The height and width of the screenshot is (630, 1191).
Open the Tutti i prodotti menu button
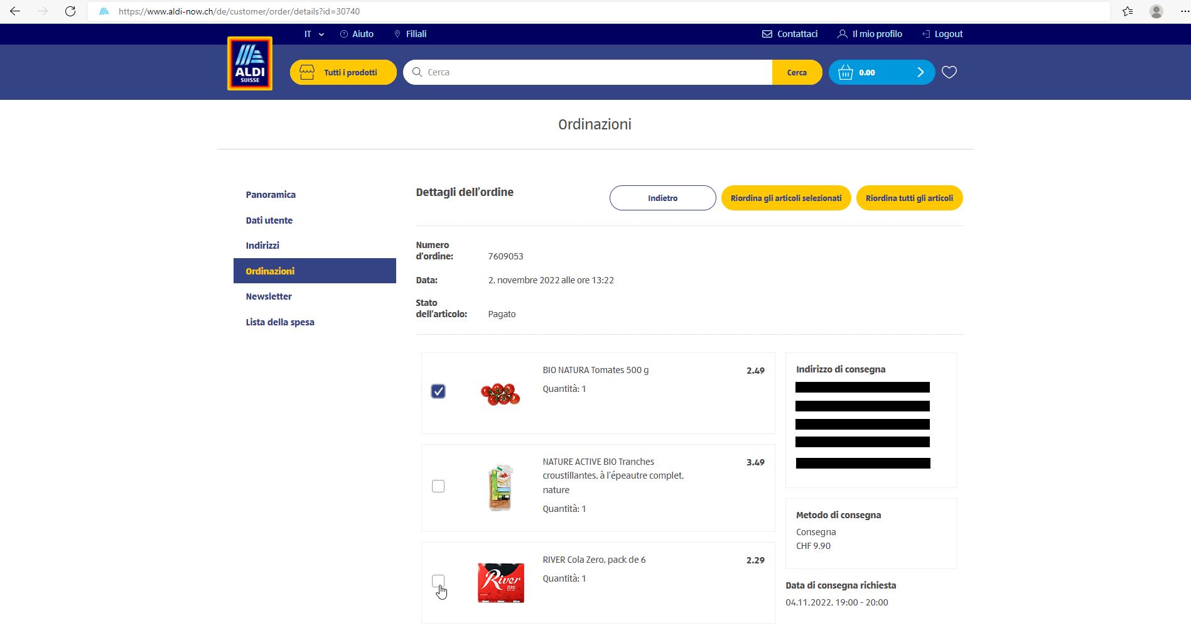coord(343,72)
